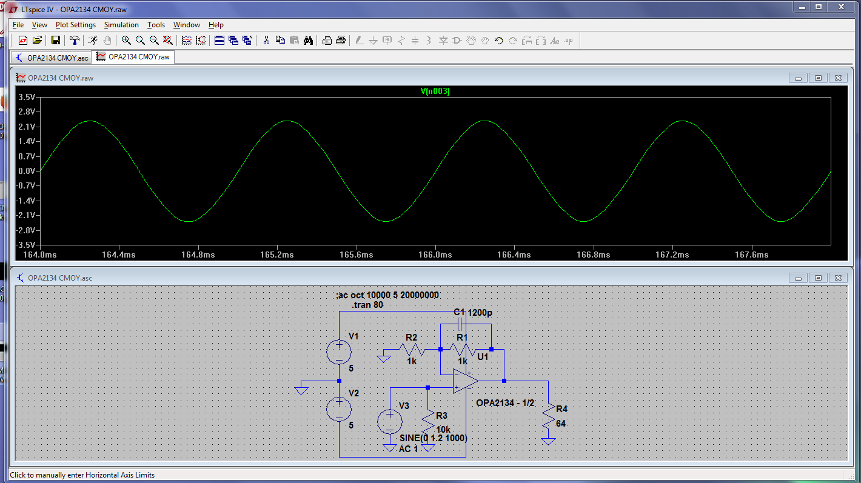Viewport: 861px width, 483px height.
Task: Save using the floppy disk icon
Action: (56, 41)
